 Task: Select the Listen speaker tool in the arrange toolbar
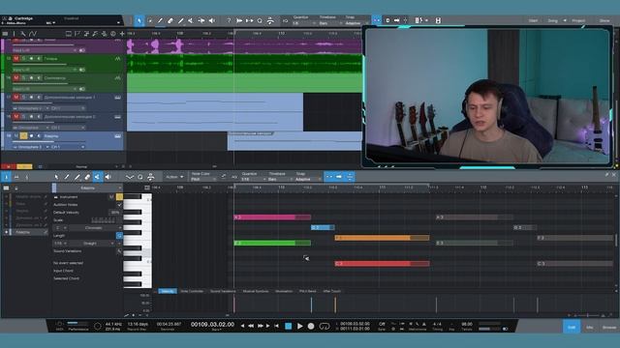point(211,20)
